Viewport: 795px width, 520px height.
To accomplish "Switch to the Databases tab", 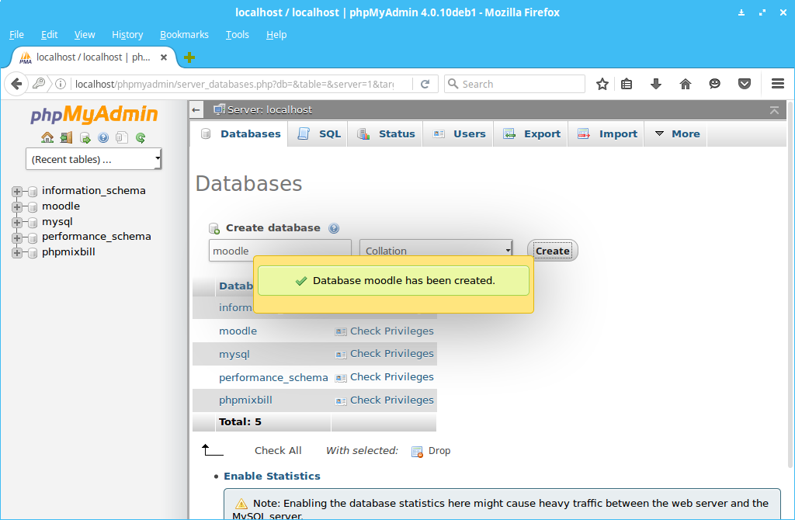I will tap(241, 133).
